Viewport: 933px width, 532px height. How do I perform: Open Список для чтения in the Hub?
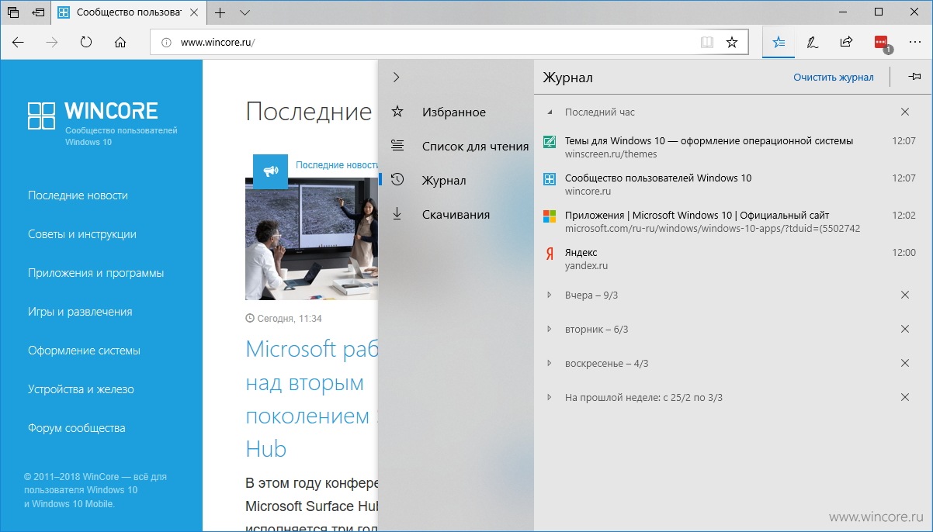point(456,147)
